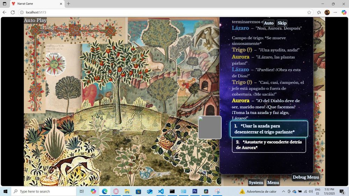The height and width of the screenshot is (196, 349).
Task: Open the browser profile avatar
Action: [x=327, y=13]
